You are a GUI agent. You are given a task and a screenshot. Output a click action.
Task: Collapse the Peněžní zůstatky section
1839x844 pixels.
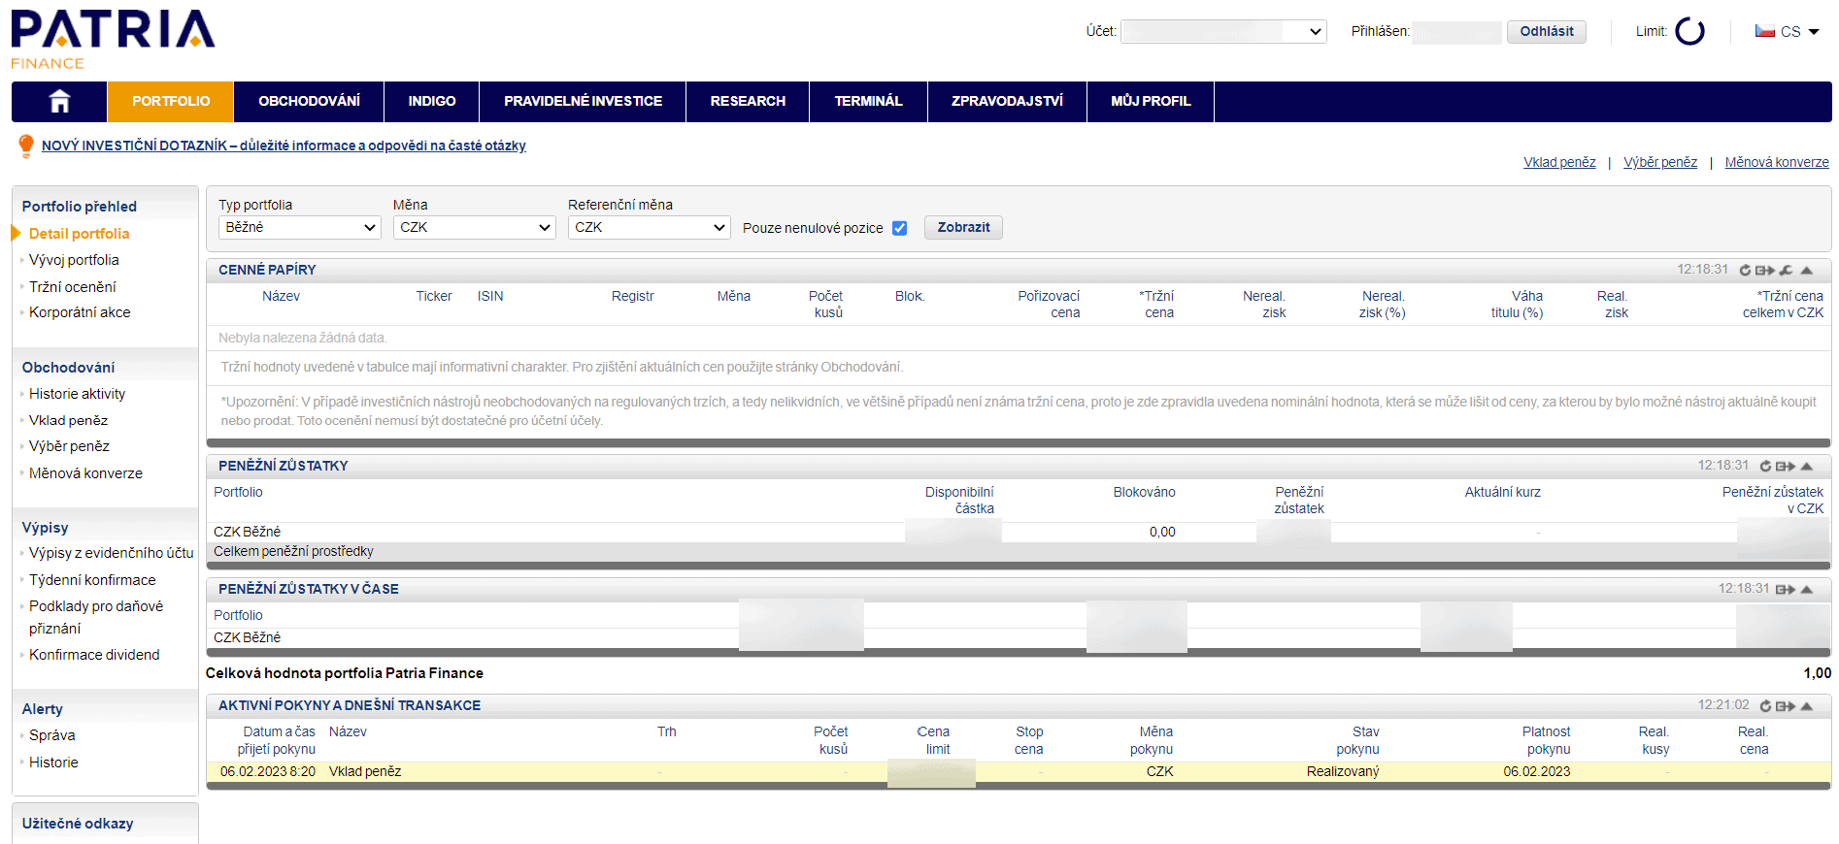[1807, 467]
